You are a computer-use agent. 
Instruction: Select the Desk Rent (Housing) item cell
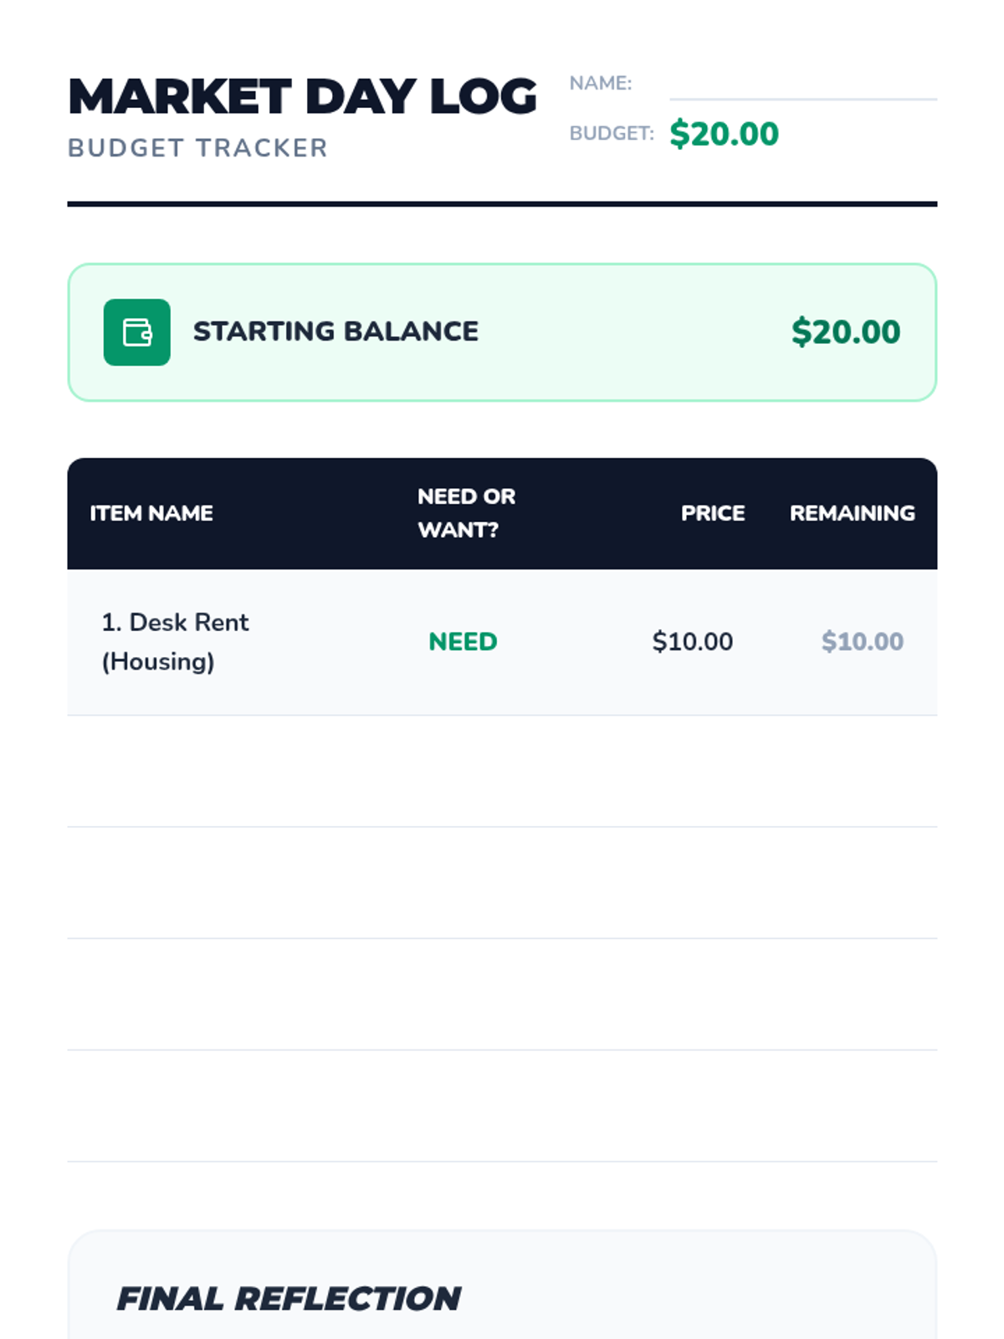[x=175, y=642]
